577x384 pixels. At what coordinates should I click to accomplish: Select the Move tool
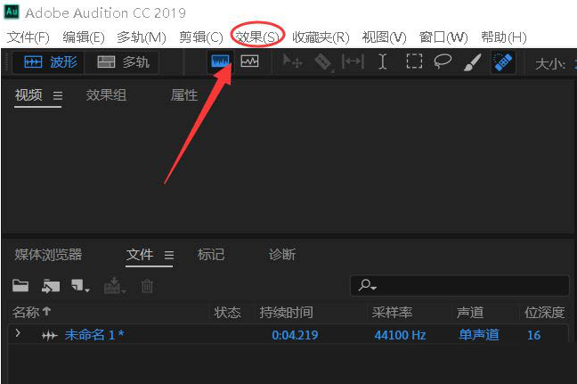[x=293, y=61]
